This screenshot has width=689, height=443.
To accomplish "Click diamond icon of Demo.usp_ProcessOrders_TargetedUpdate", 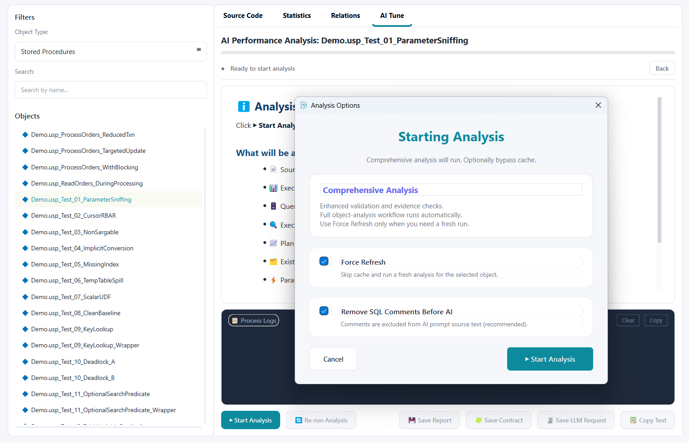I will click(25, 151).
